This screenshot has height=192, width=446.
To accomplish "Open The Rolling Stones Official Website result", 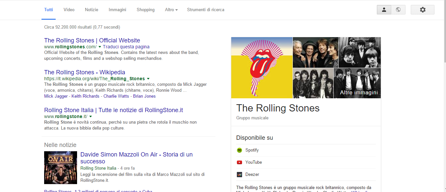I will 92,40.
